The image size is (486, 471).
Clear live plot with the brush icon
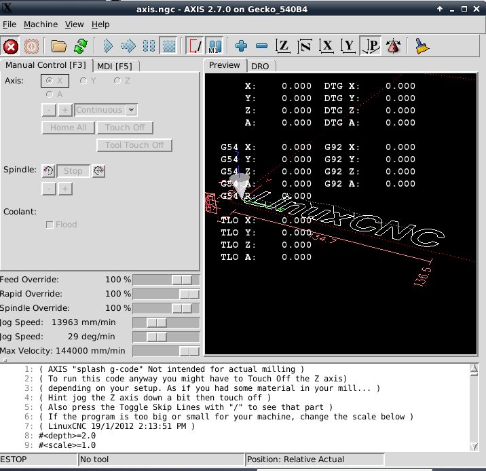pos(422,46)
